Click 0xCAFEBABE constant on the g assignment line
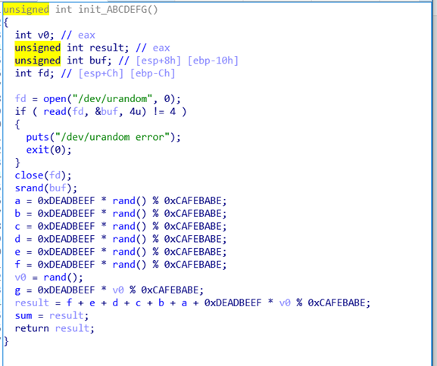Screen dimensions: 437x366 pos(170,290)
